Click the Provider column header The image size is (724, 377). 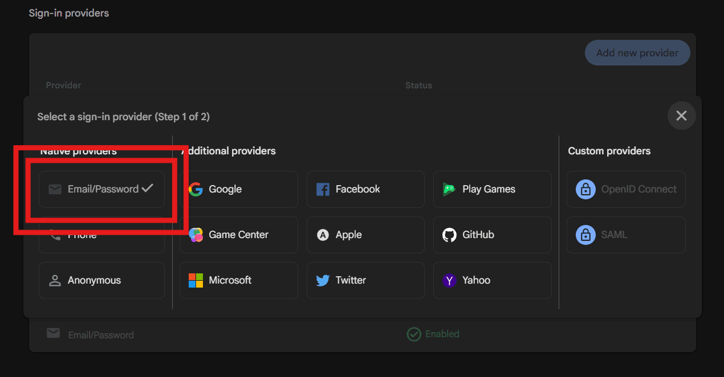pyautogui.click(x=63, y=85)
